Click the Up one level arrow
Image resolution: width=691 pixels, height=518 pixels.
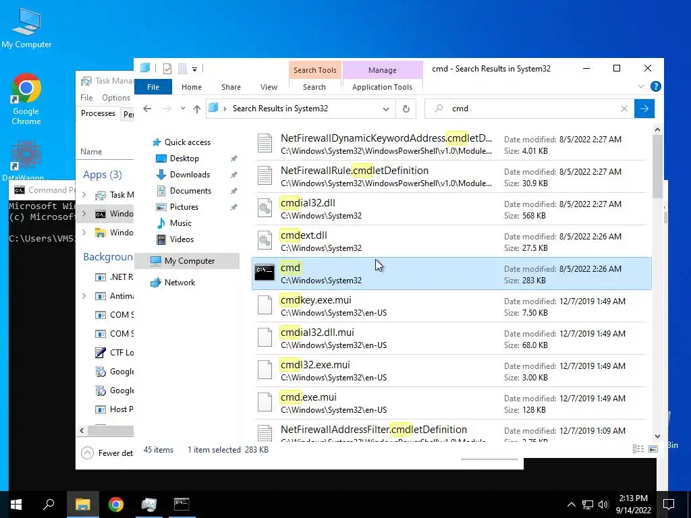pos(197,109)
